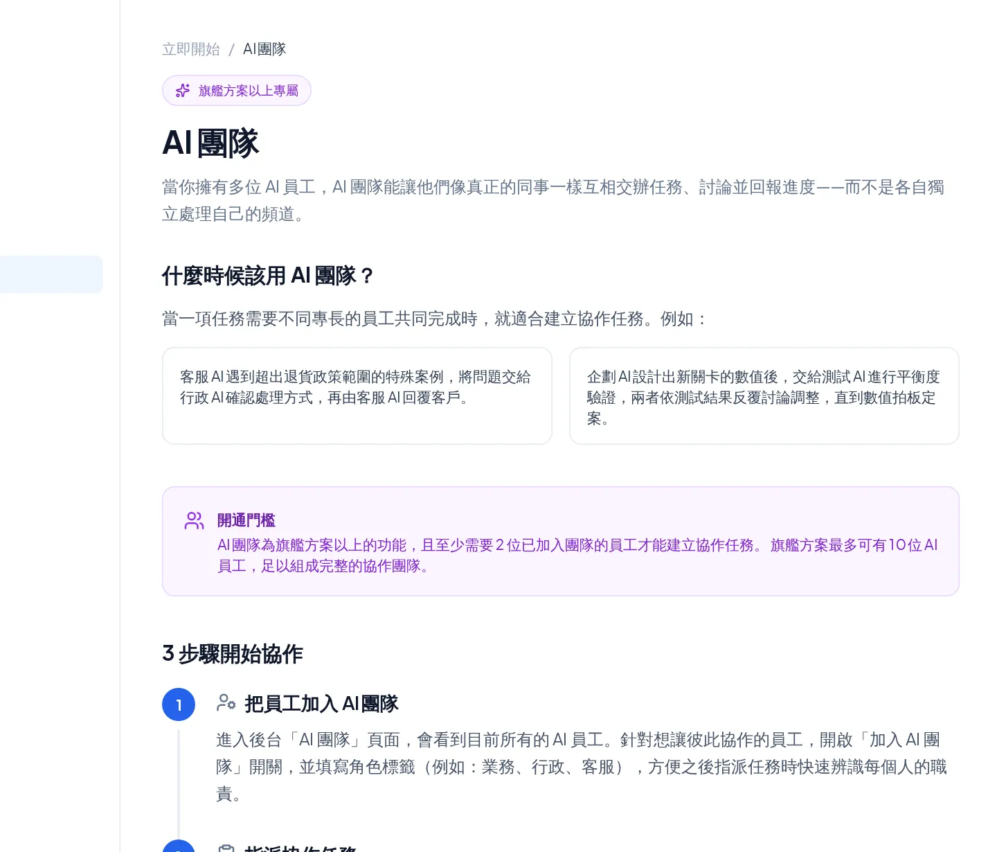The height and width of the screenshot is (852, 997).
Task: Open the 立即開始 breadcrumb link
Action: [x=191, y=49]
